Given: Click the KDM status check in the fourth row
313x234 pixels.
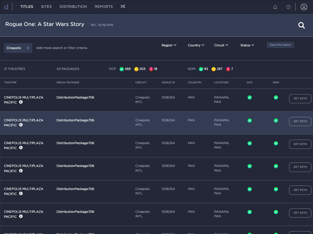Looking at the screenshot, I should (x=276, y=166).
